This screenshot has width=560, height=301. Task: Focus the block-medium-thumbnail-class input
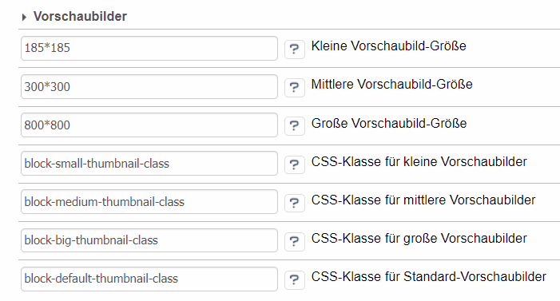coord(149,202)
